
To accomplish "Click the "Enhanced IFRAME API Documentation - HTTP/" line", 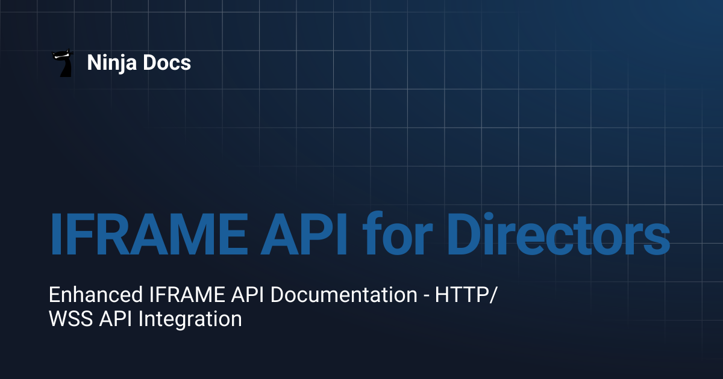I will tap(274, 295).
